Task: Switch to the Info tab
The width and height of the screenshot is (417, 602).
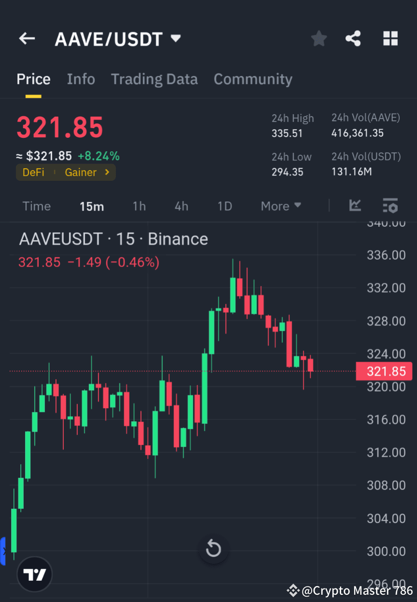Action: pos(81,79)
